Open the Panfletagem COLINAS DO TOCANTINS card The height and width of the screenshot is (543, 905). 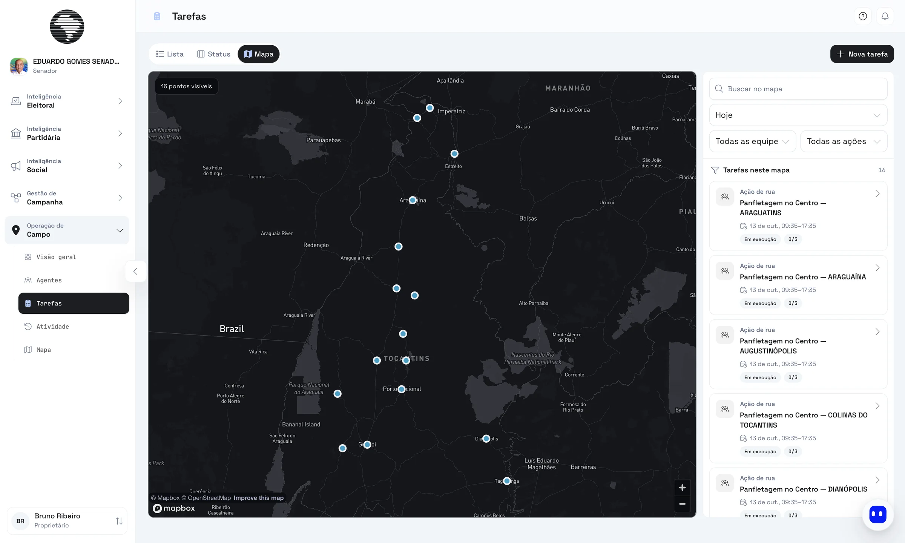point(798,428)
